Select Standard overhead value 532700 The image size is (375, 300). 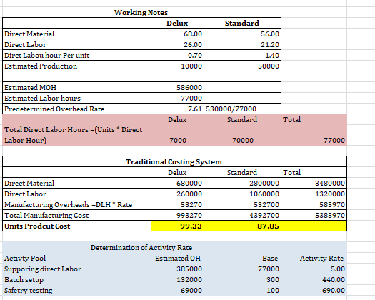pyautogui.click(x=266, y=205)
